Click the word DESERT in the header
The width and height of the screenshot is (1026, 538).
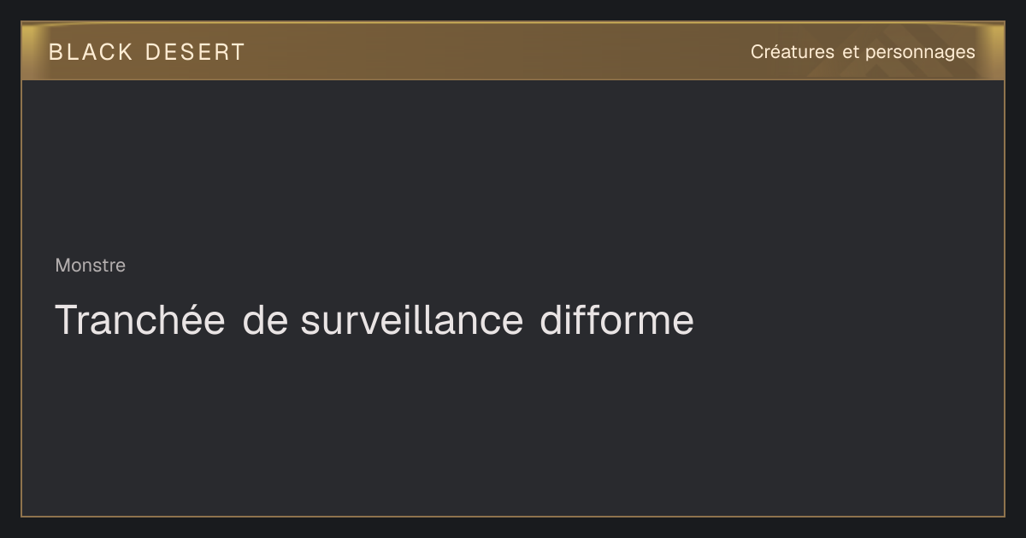click(195, 52)
